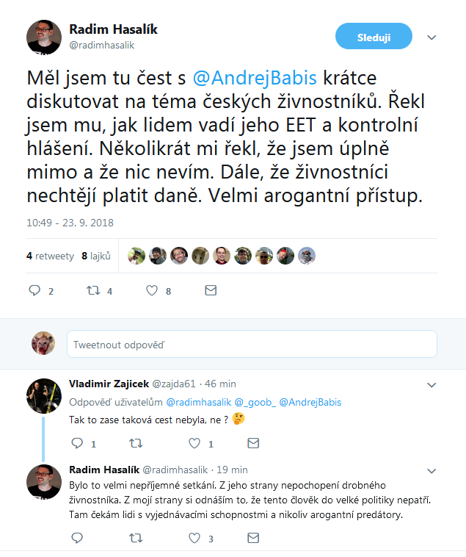Retweet Vladimir Zajicek's reply

(135, 443)
